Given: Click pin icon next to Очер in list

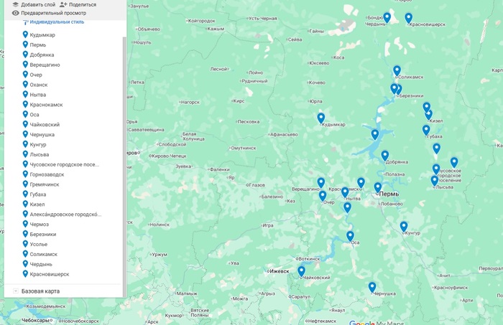Looking at the screenshot, I should 25,74.
